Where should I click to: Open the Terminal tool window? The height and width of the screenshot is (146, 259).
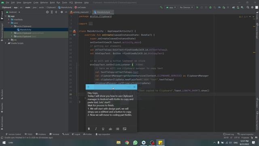point(54,134)
